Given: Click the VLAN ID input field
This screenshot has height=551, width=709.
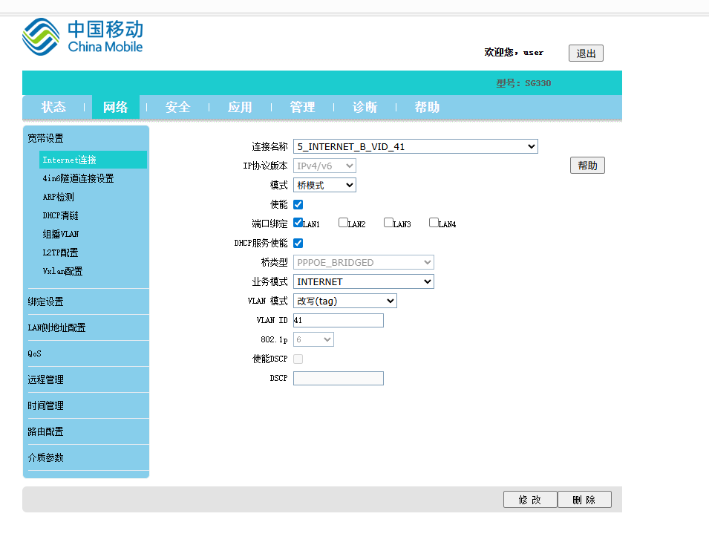Looking at the screenshot, I should pos(338,320).
